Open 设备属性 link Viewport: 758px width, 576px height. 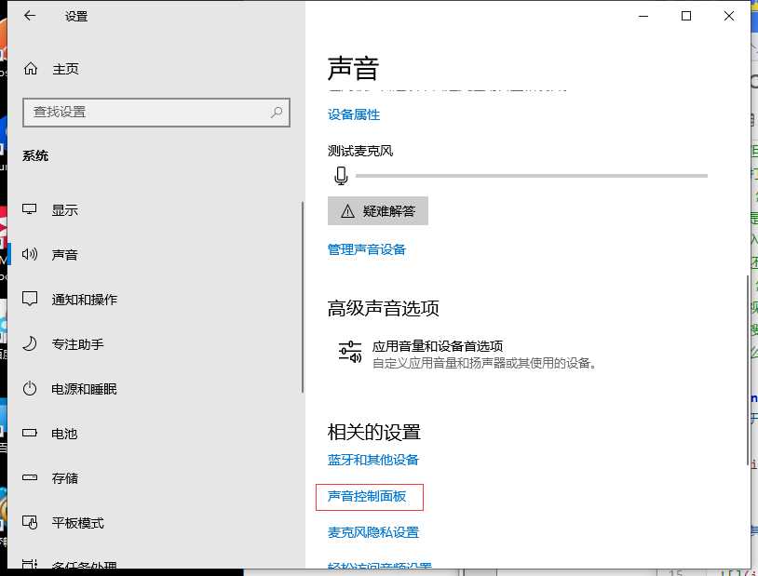[x=354, y=115]
